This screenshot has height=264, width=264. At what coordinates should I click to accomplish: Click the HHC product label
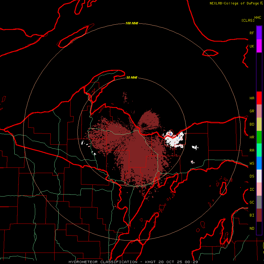(258, 18)
